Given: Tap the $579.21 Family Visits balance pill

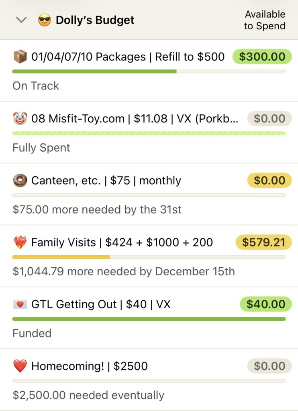Looking at the screenshot, I should (x=263, y=242).
